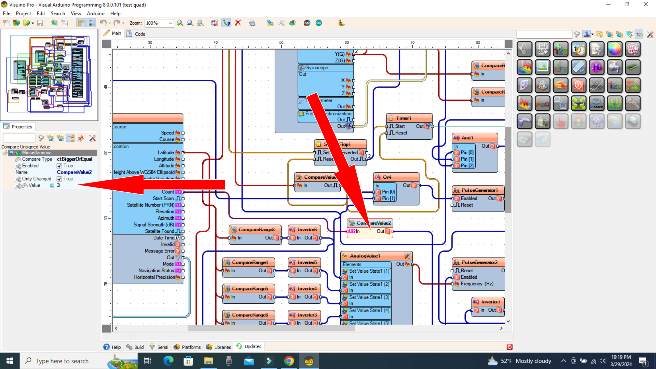The image size is (656, 369).
Task: Click the component palette search box
Action: point(544,34)
